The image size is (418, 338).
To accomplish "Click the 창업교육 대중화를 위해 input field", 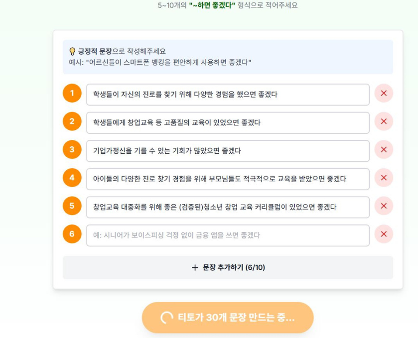I will [228, 207].
